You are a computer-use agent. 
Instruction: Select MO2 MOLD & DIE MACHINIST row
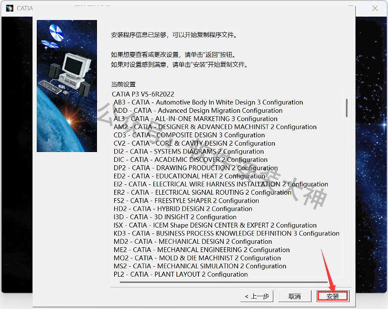point(197,257)
